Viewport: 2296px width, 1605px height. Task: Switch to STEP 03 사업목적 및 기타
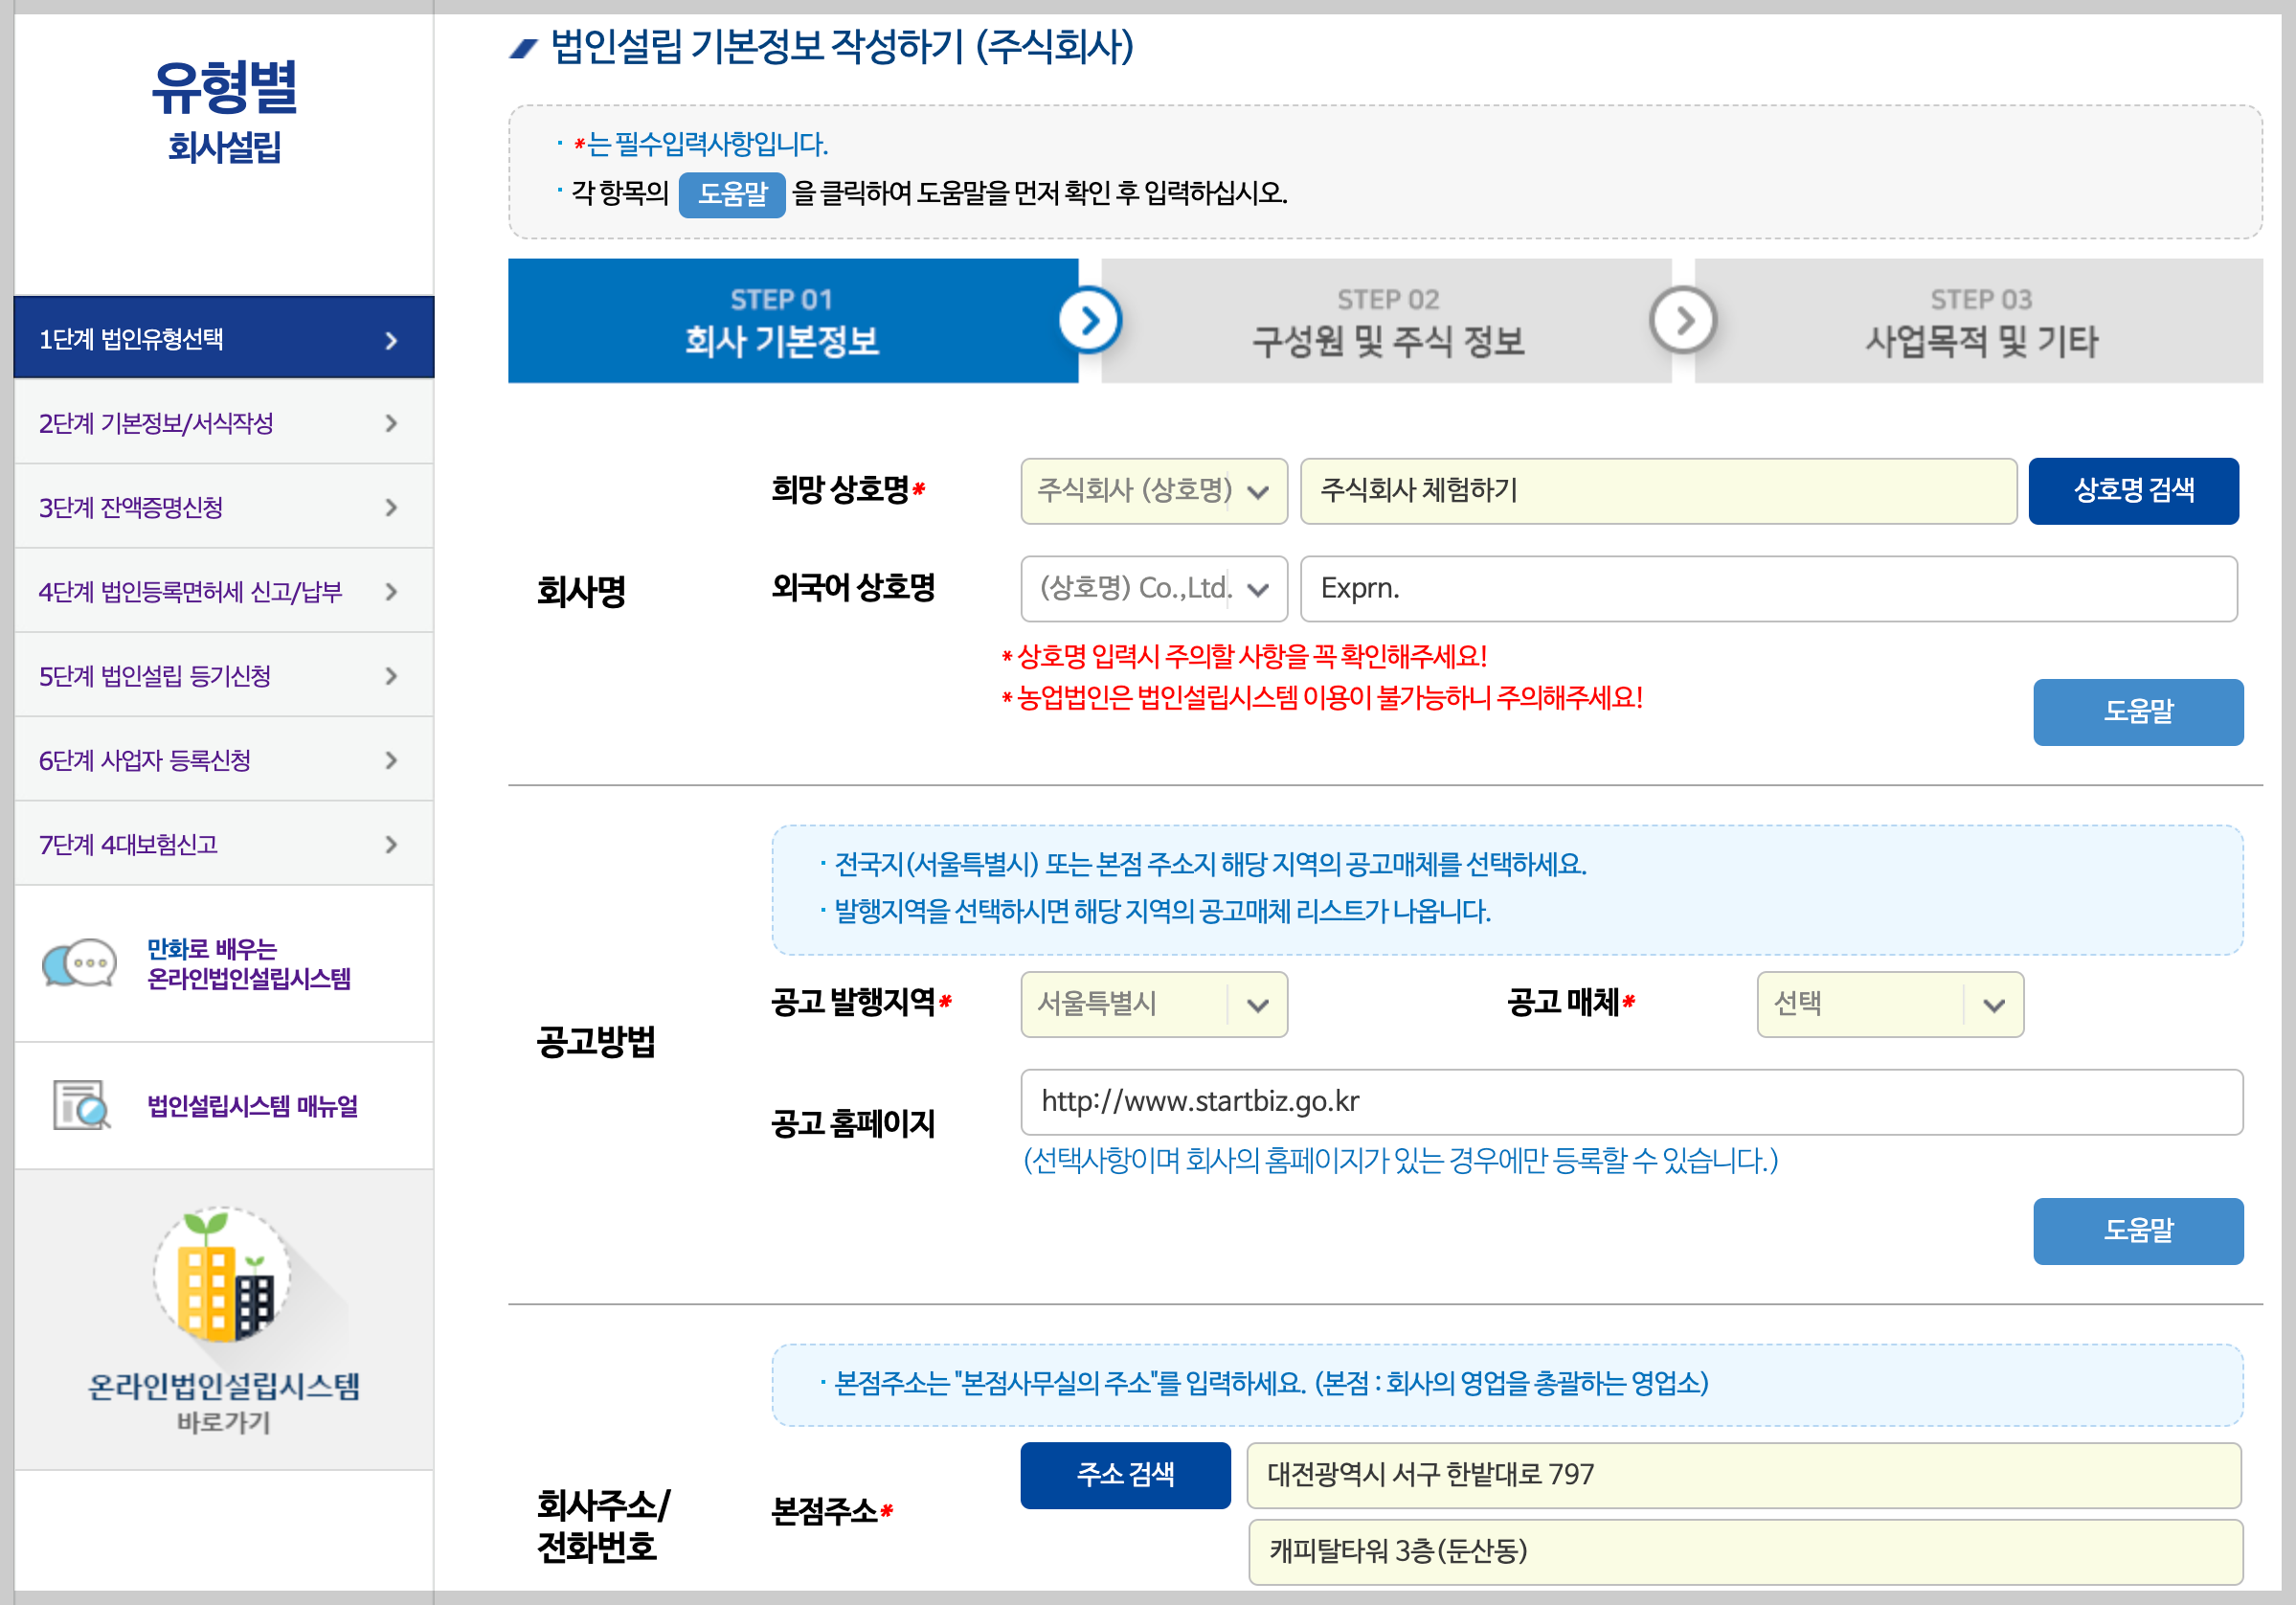click(1980, 322)
